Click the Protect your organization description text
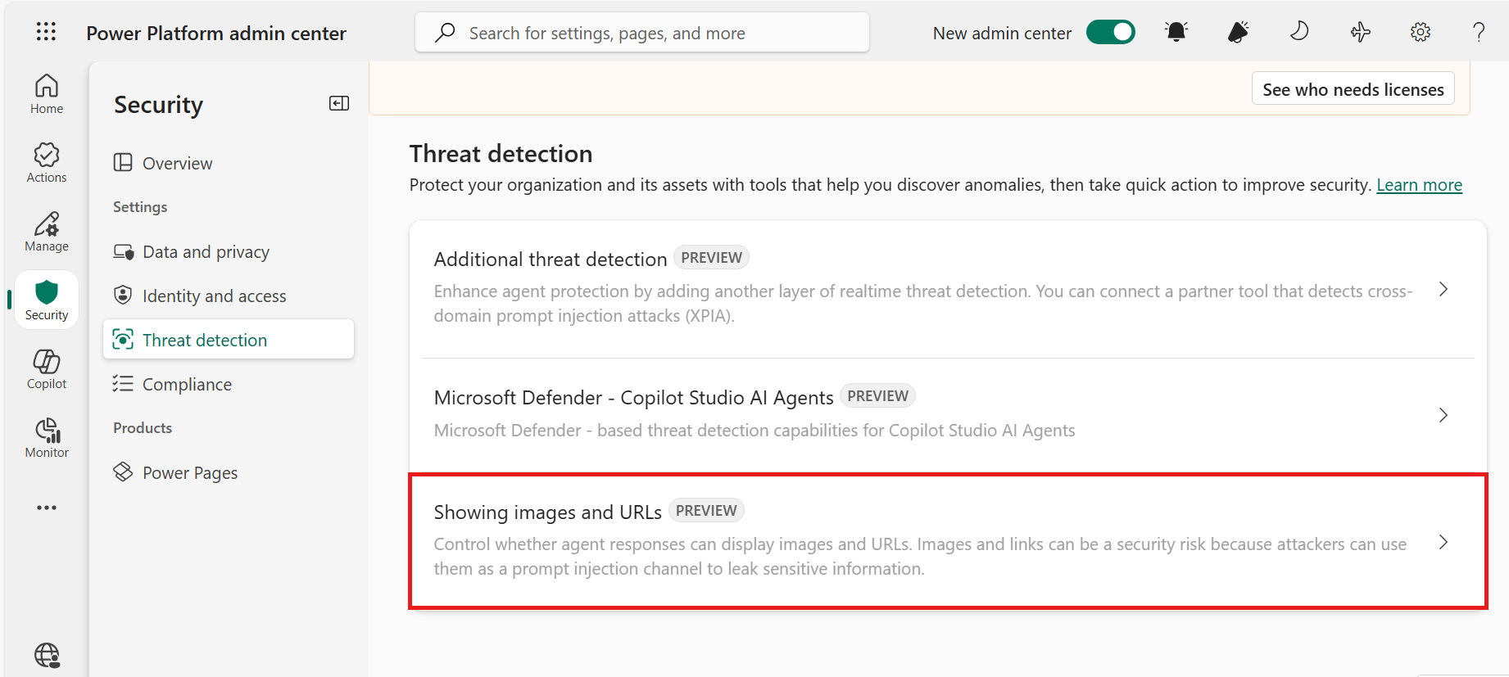This screenshot has width=1509, height=677. (890, 185)
